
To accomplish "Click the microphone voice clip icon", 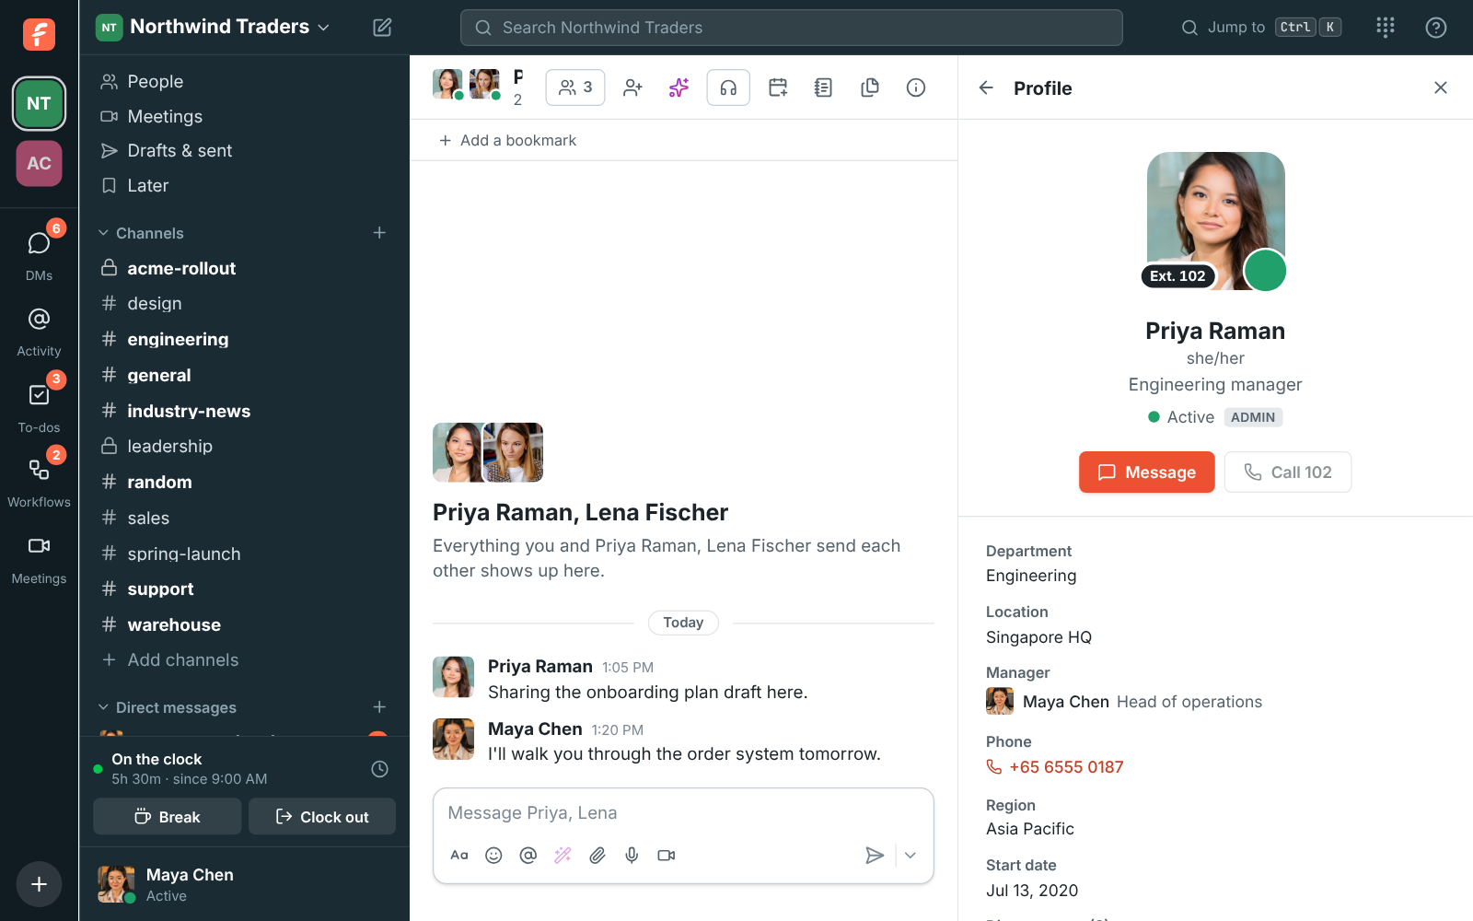I will point(632,856).
